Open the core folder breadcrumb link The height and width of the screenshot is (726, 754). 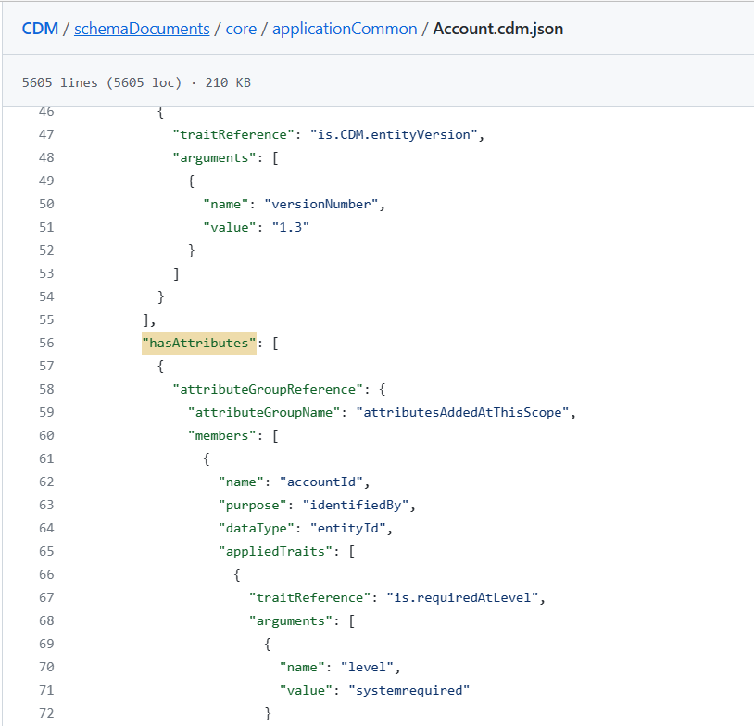pyautogui.click(x=241, y=29)
